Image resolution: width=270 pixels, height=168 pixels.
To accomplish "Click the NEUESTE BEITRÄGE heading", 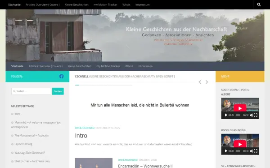I will point(22,106).
